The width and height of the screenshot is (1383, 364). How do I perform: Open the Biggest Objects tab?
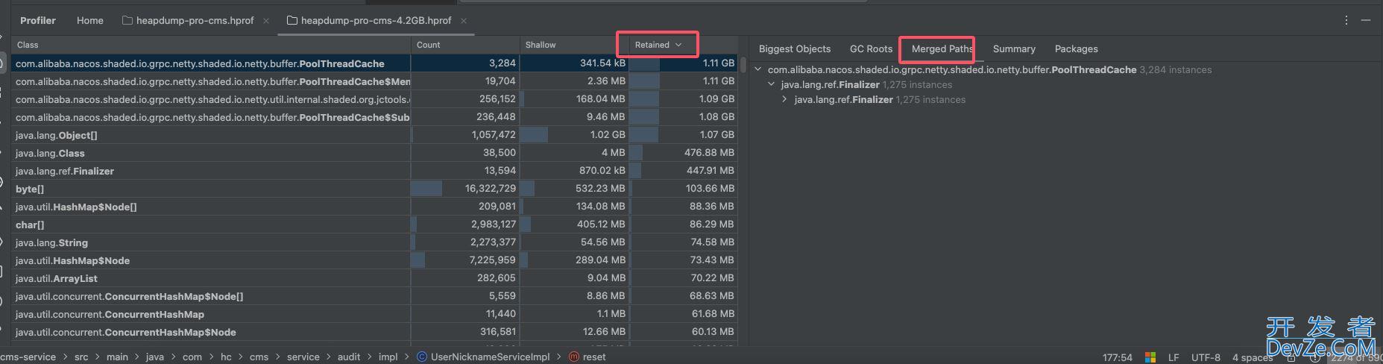[795, 49]
